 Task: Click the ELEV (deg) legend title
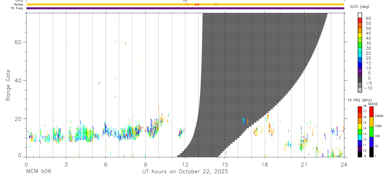(x=360, y=7)
